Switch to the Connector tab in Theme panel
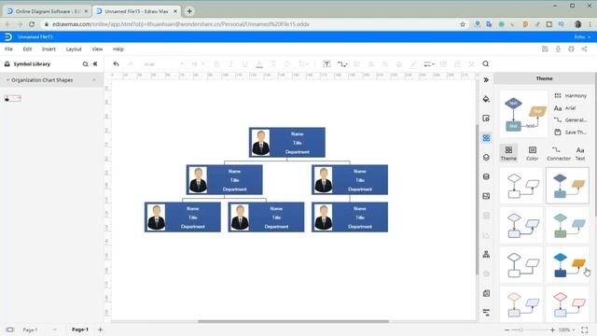This screenshot has height=336, width=597. click(559, 153)
